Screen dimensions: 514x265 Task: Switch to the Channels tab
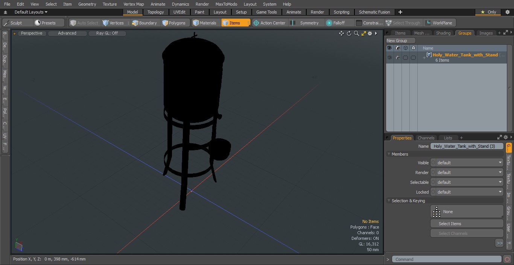426,138
